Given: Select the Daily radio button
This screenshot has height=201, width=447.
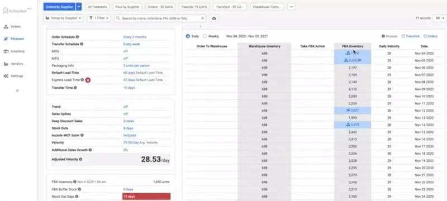Looking at the screenshot, I should pos(188,36).
